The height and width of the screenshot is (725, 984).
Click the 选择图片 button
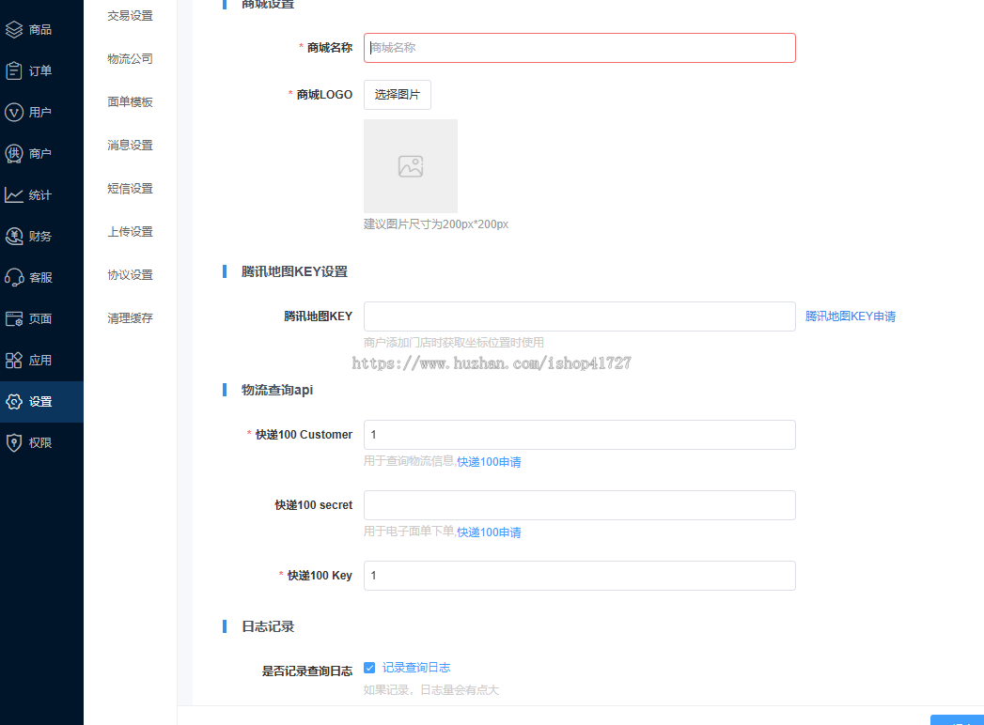[398, 95]
